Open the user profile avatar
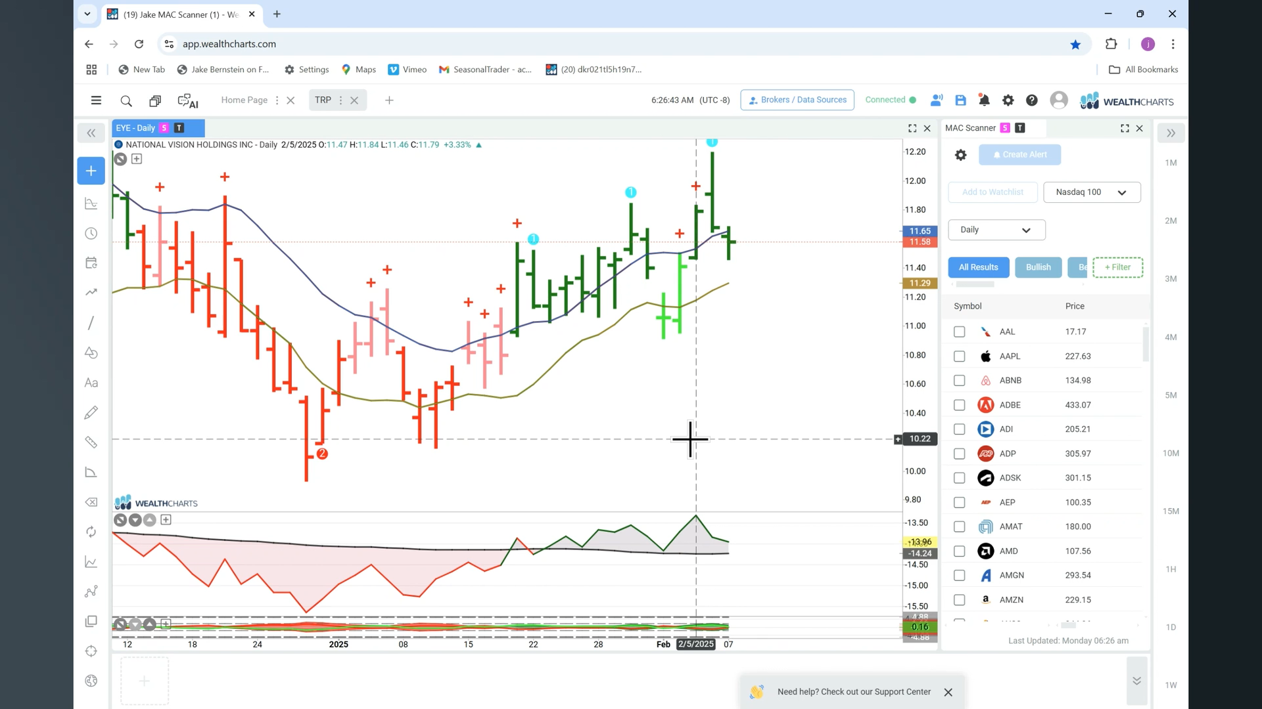Viewport: 1262px width, 709px height. click(x=1058, y=100)
